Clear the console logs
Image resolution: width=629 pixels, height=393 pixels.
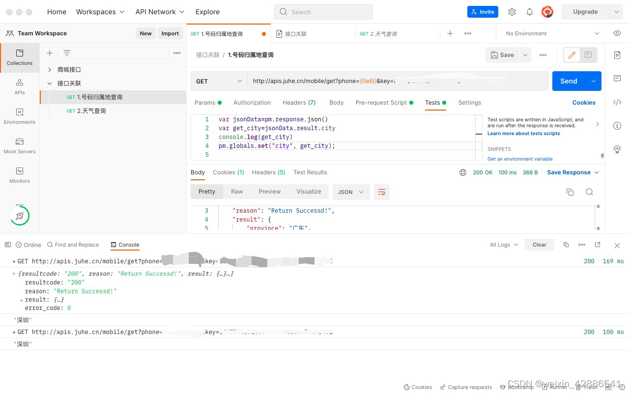(540, 245)
